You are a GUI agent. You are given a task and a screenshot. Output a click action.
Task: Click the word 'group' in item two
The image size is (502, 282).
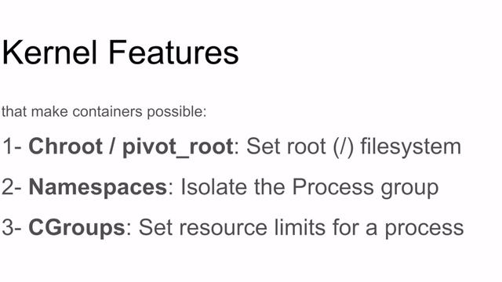point(409,188)
